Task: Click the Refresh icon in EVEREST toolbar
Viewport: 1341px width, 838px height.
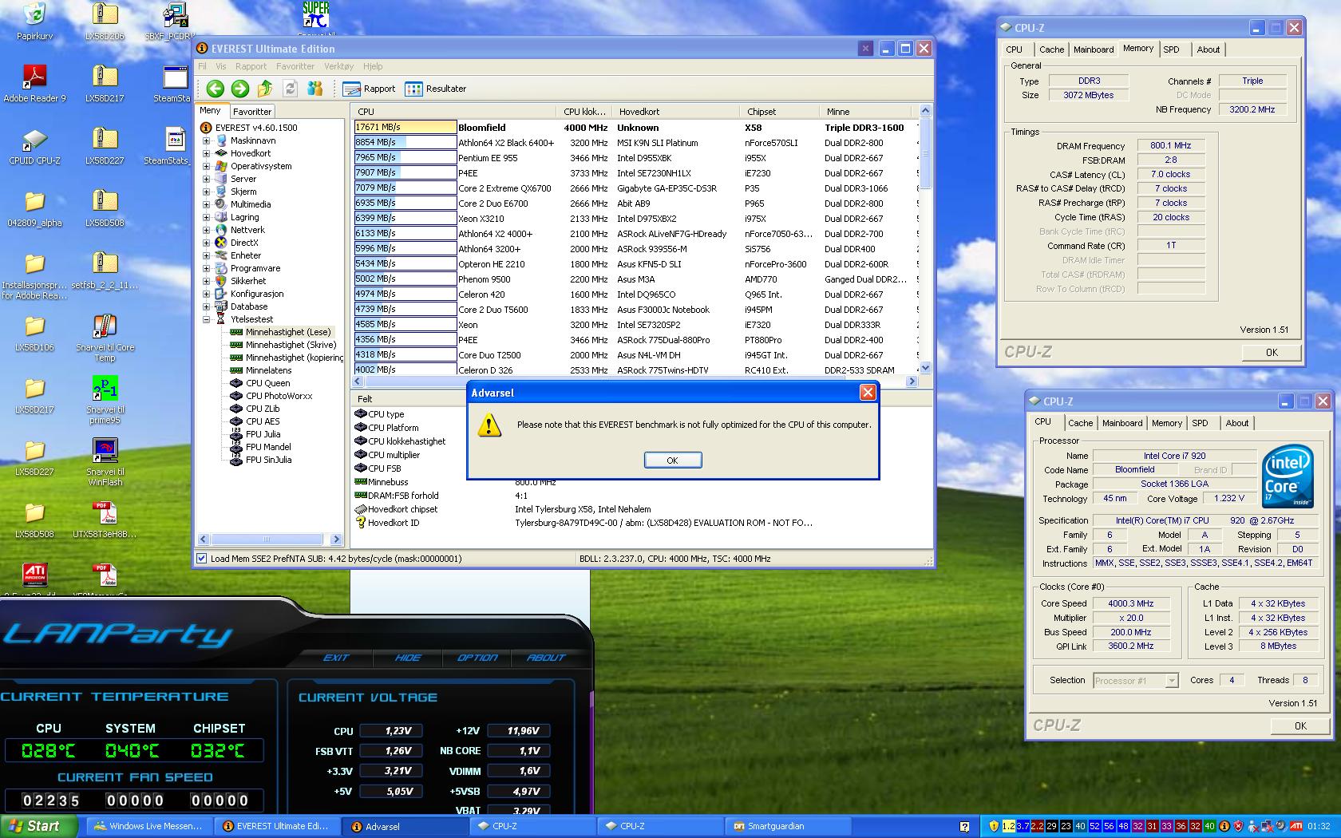Action: tap(290, 89)
